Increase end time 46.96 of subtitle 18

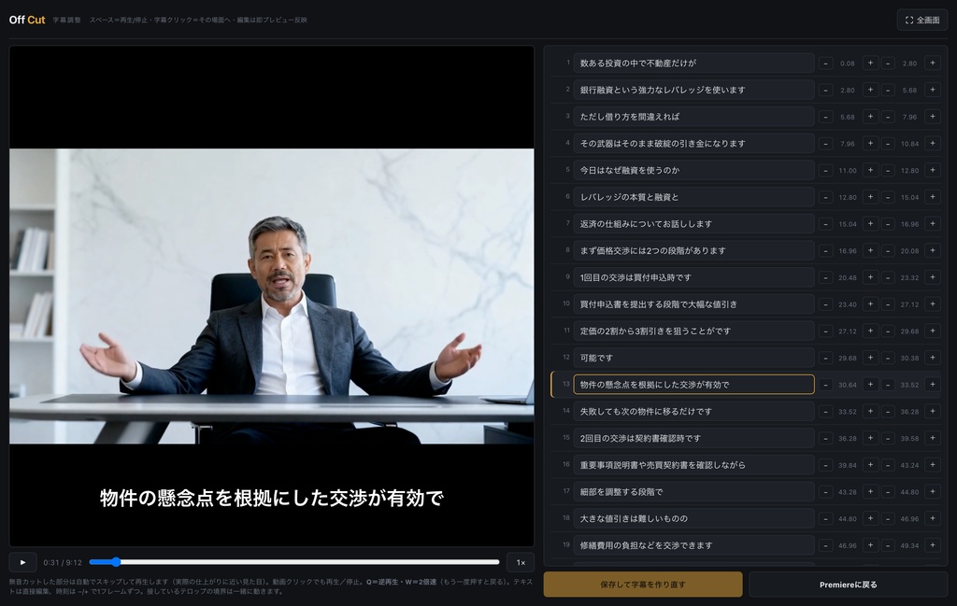pyautogui.click(x=933, y=519)
